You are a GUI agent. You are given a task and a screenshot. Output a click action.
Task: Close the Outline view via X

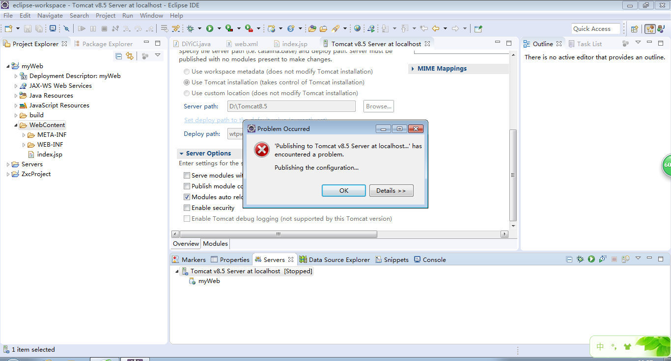(x=559, y=44)
